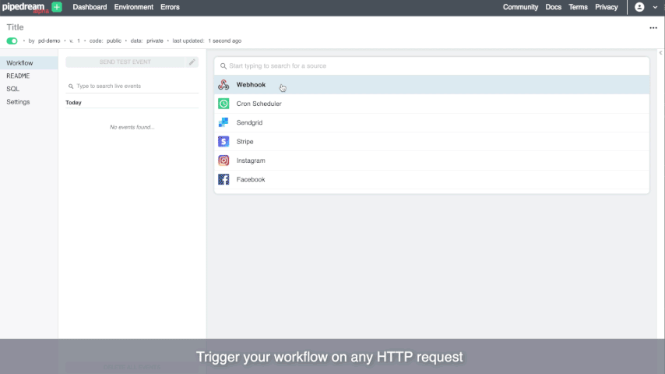This screenshot has height=374, width=665.
Task: Open the Environment menu
Action: tap(134, 7)
